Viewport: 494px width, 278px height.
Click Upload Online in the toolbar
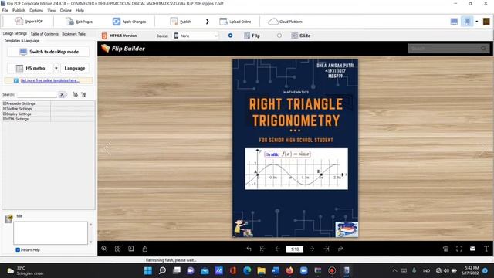click(235, 22)
